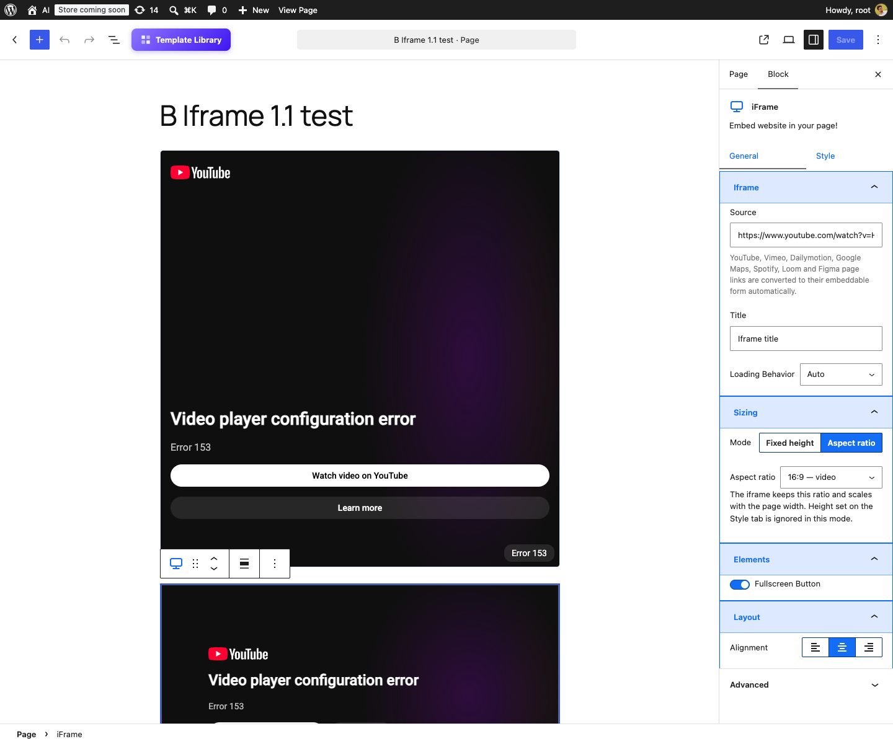The image size is (893, 744).
Task: Go back using the left chevron
Action: [15, 40]
